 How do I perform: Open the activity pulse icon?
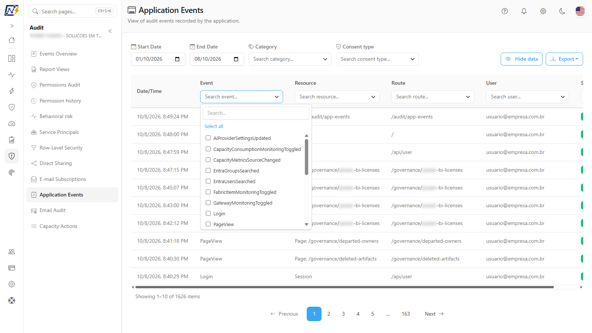12,75
